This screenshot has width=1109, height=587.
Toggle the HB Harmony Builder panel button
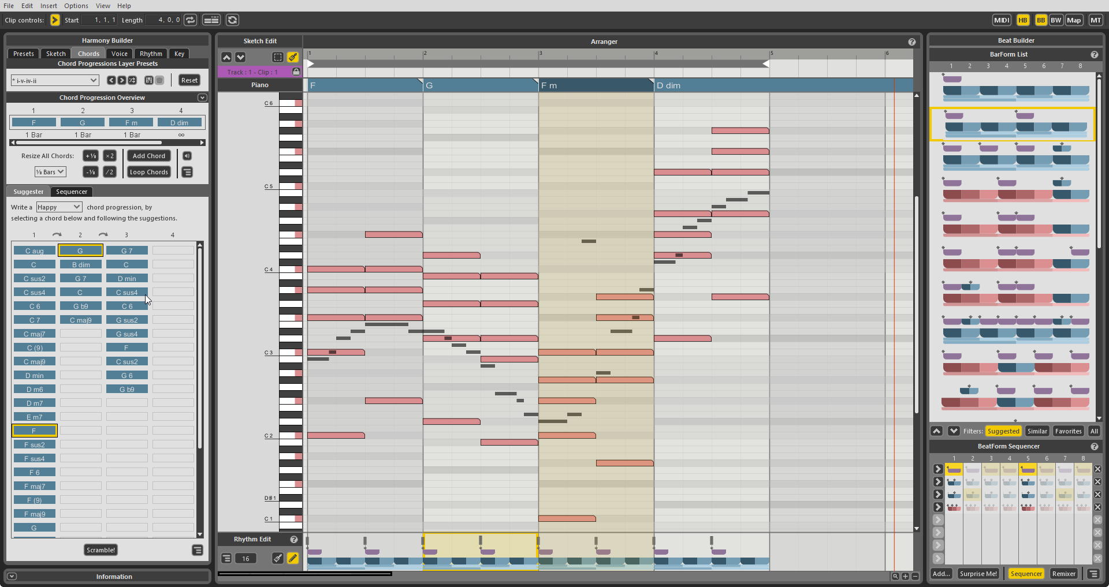click(1023, 20)
